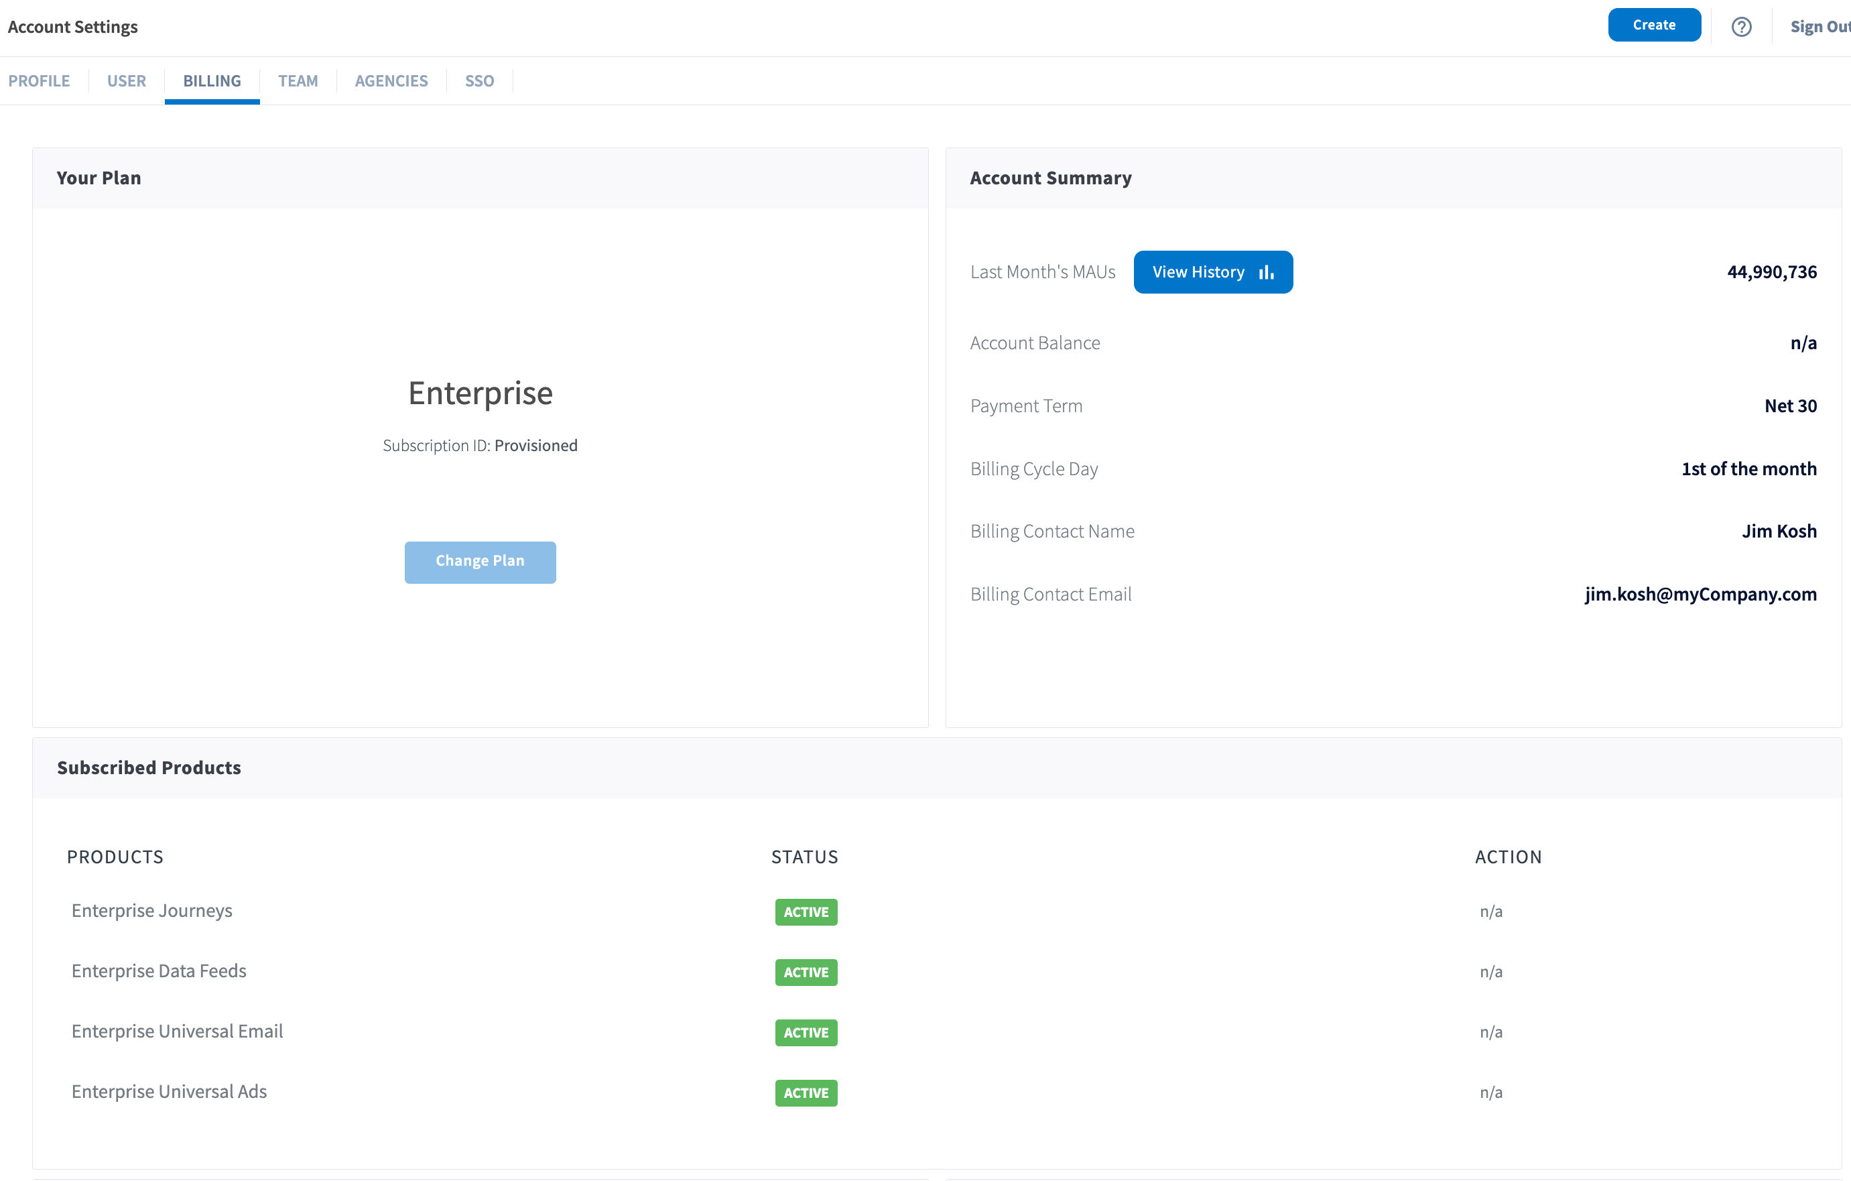Click the Account Settings page title
Image resolution: width=1851 pixels, height=1181 pixels.
(x=72, y=27)
